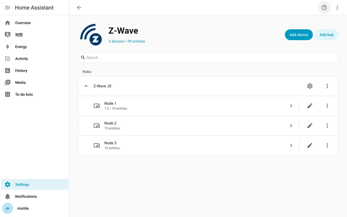This screenshot has width=347, height=217.
Task: Open Node 1 device chevron
Action: tap(291, 106)
